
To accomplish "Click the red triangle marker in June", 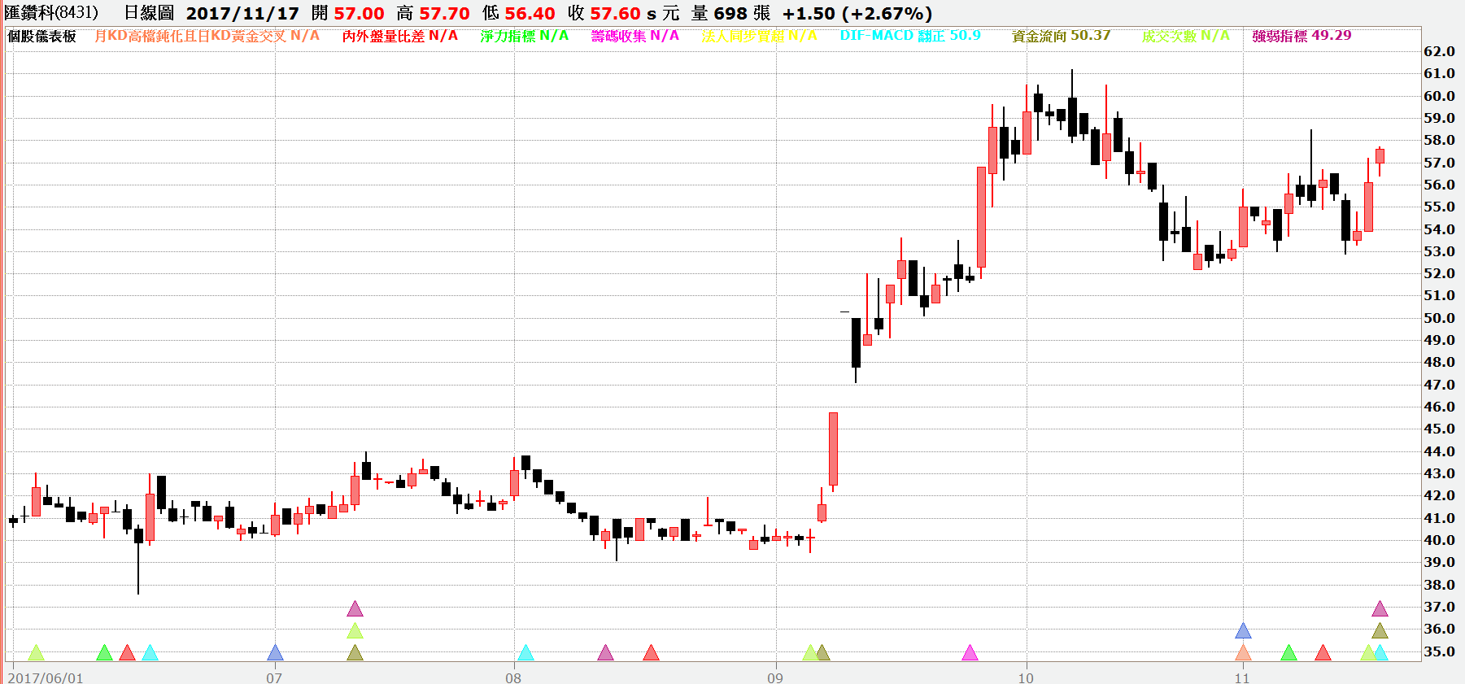I will [127, 653].
